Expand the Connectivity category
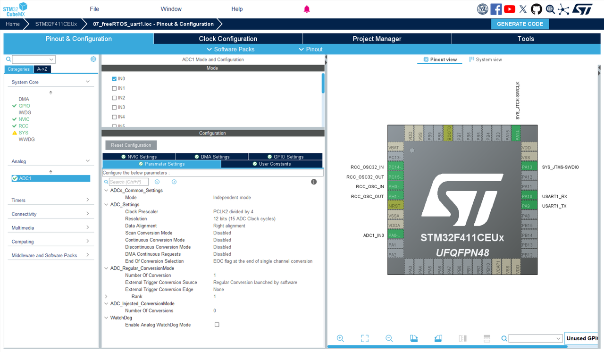 [x=88, y=214]
